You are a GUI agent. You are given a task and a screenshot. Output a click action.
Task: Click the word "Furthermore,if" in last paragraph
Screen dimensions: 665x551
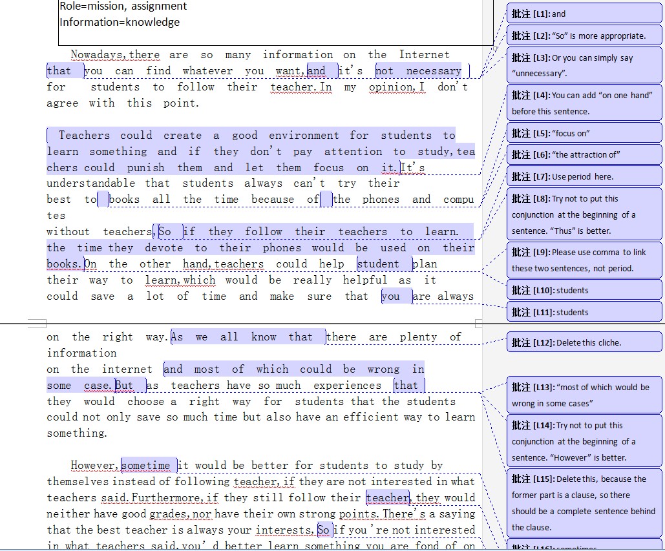click(x=174, y=497)
